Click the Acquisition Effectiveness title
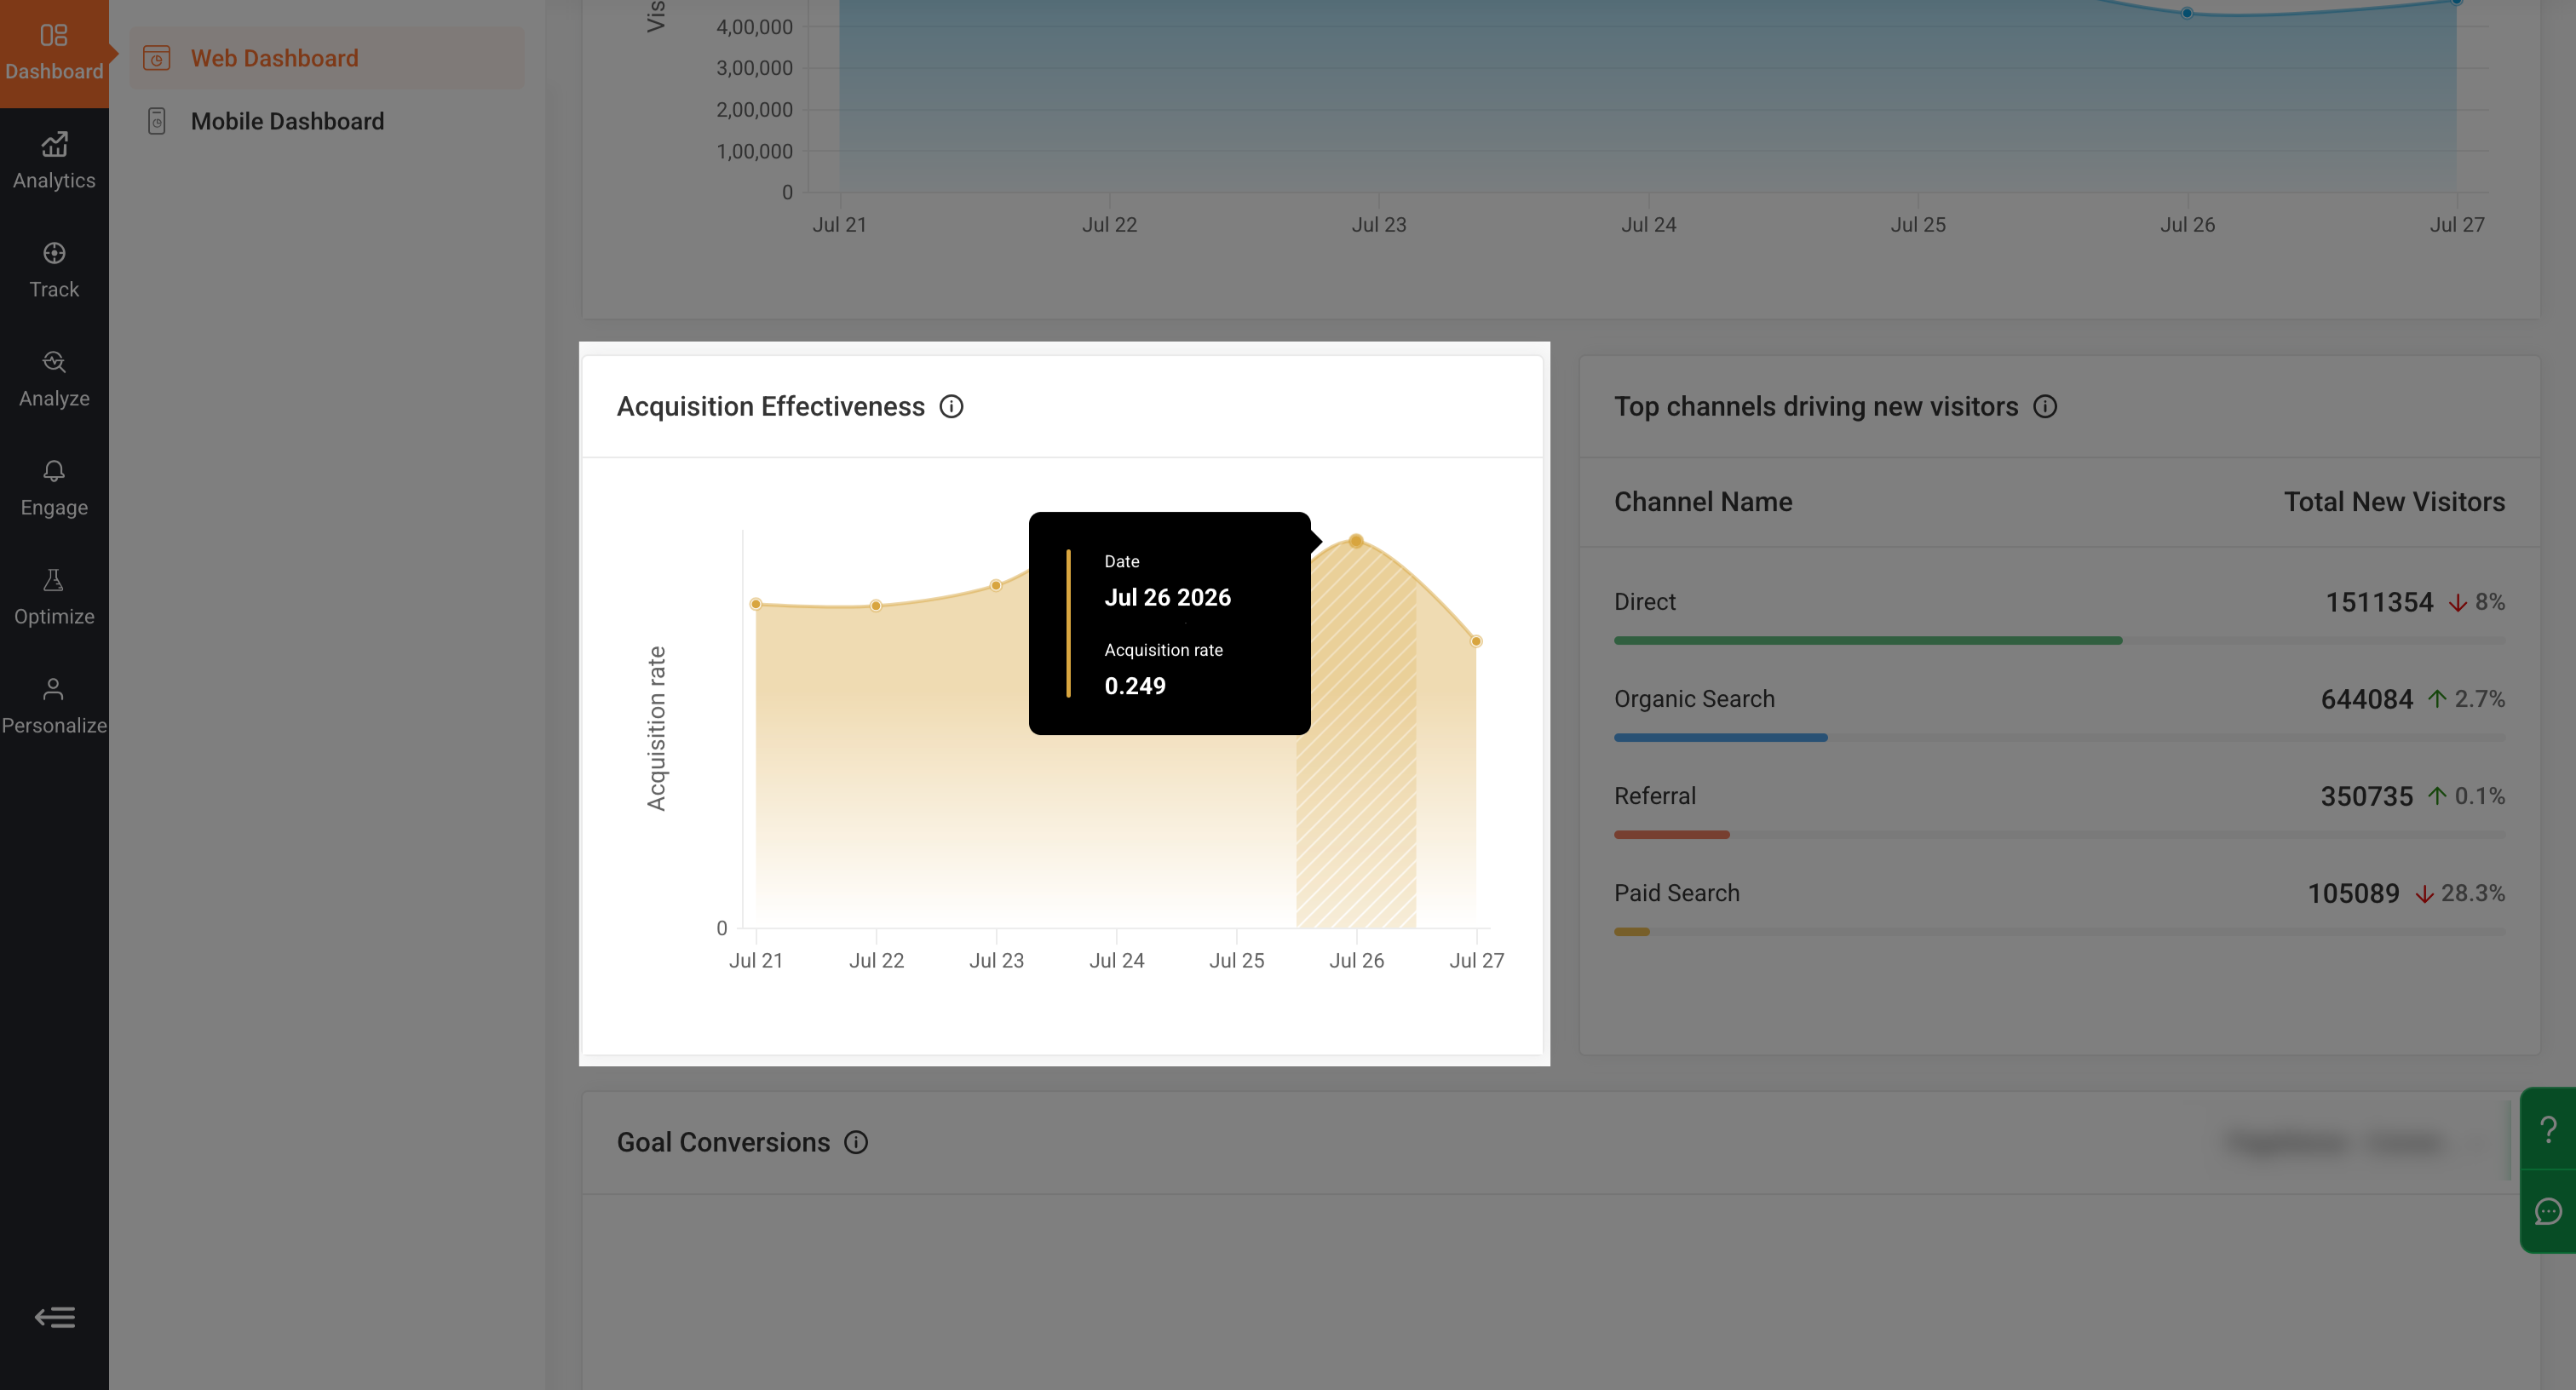This screenshot has height=1390, width=2576. point(770,406)
